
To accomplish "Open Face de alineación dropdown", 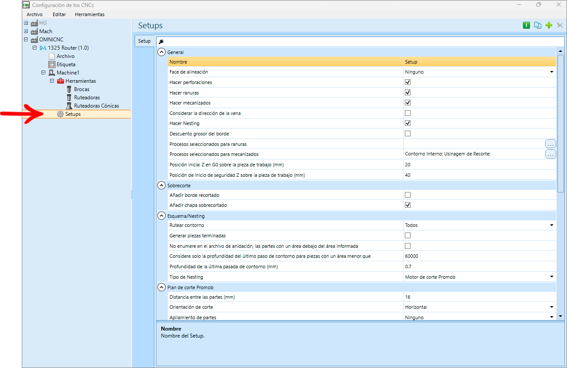I will coord(551,72).
